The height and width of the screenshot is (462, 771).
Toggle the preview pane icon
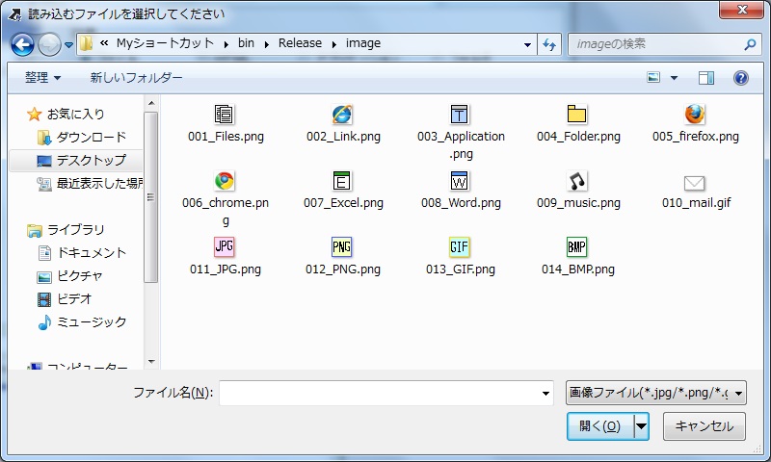point(706,78)
